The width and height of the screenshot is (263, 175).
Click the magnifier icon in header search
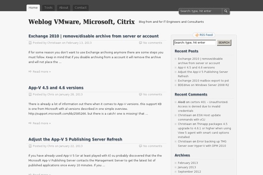[226, 11]
